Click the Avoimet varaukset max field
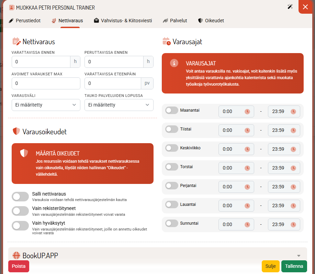Image resolution: width=315 pixels, height=274 pixels. point(46,83)
